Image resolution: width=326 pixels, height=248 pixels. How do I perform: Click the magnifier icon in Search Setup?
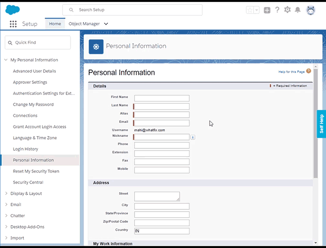pos(71,10)
